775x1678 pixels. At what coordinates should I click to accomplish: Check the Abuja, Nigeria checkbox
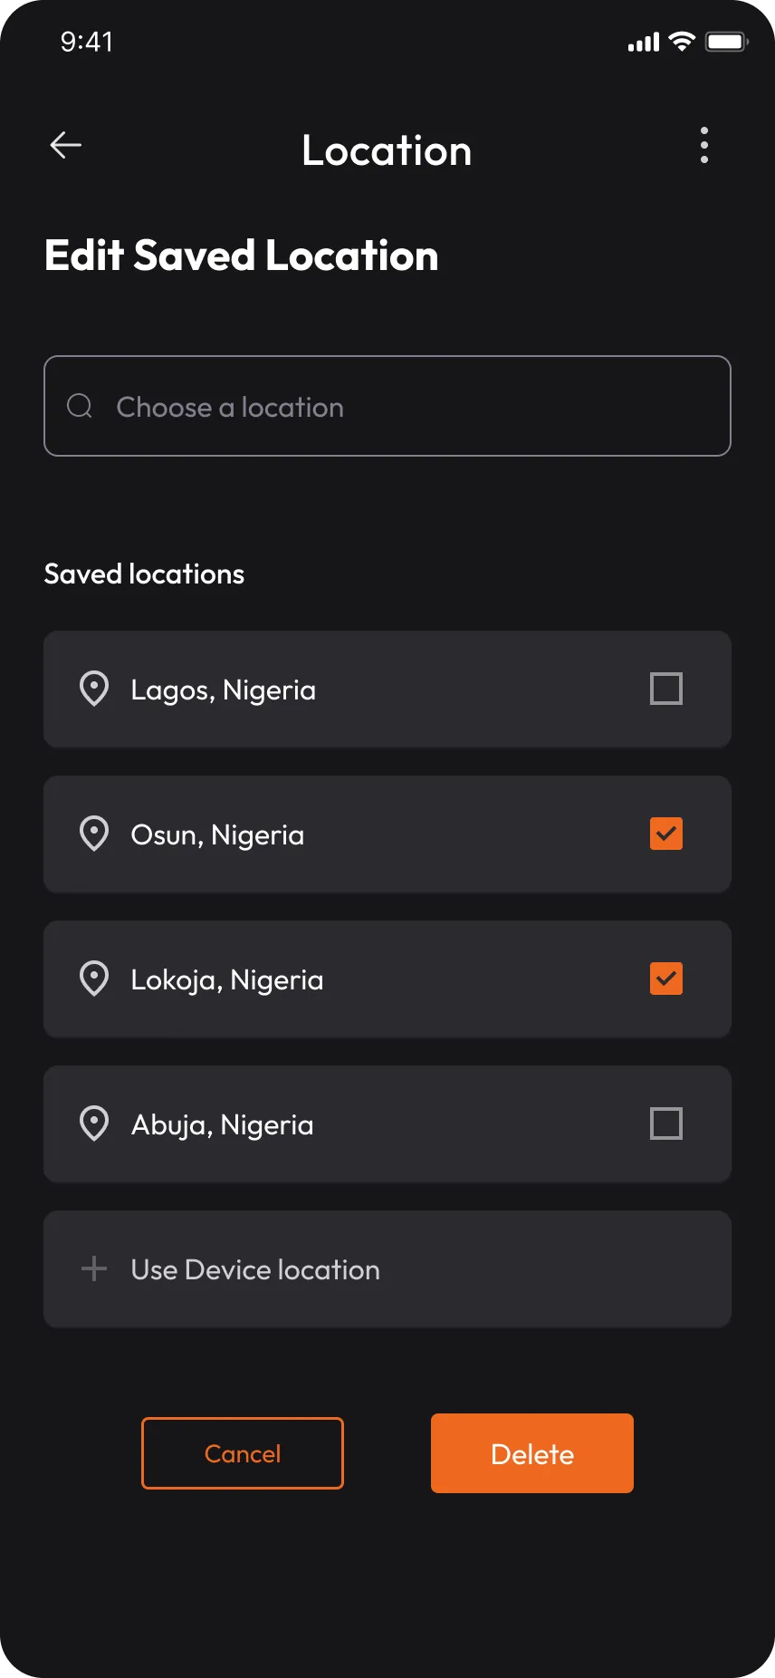point(666,1123)
